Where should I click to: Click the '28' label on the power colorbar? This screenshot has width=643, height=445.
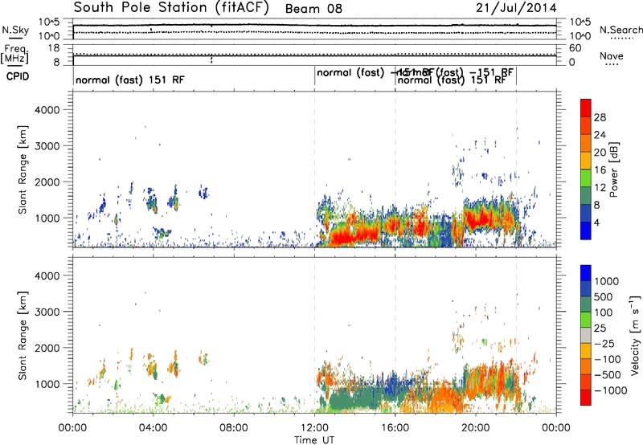coord(600,117)
